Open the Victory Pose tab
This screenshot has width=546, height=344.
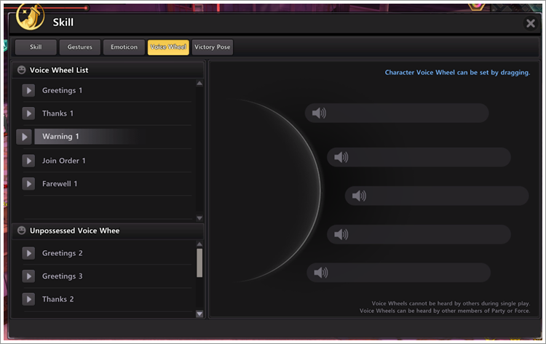click(x=213, y=47)
